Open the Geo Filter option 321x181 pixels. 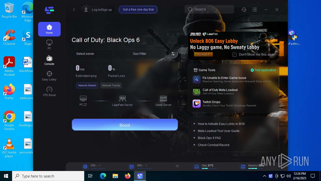[140, 54]
